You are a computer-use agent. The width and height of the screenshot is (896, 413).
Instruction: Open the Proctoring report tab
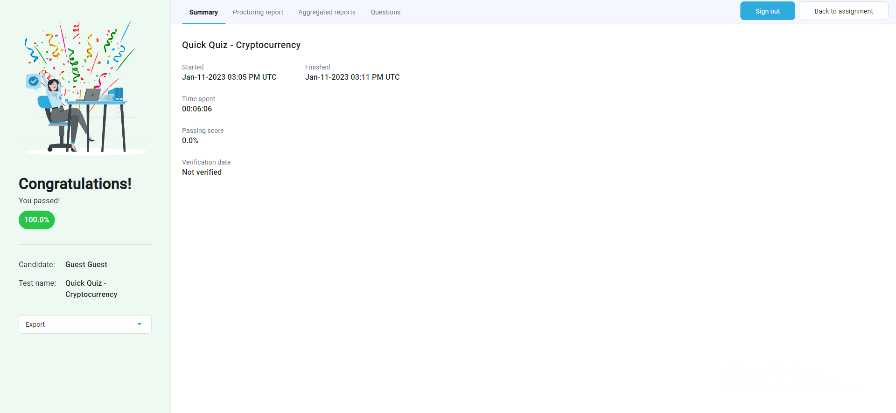point(258,12)
